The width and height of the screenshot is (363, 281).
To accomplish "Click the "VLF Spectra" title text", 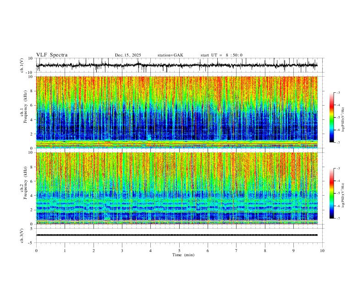I will point(52,55).
